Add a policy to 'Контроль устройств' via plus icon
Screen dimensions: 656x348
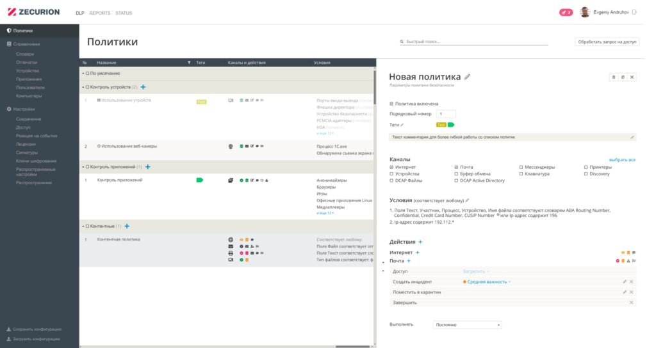[x=143, y=87]
